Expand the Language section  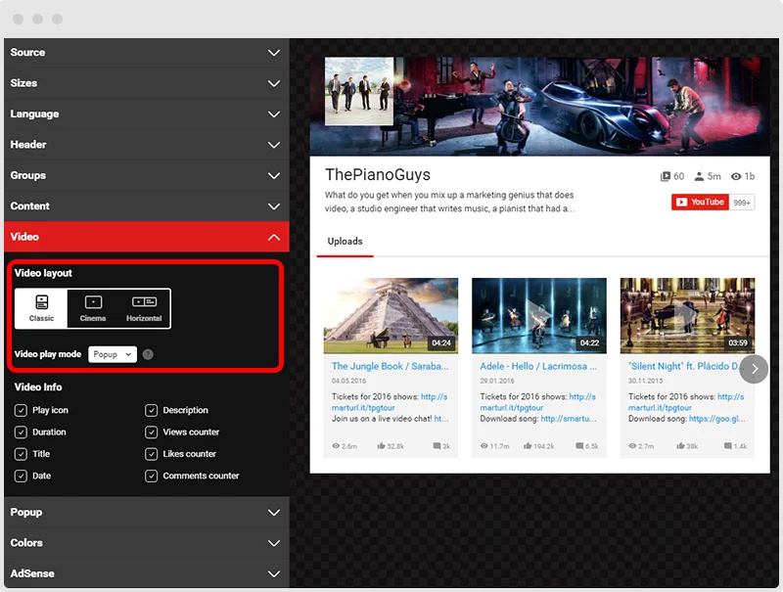point(146,114)
